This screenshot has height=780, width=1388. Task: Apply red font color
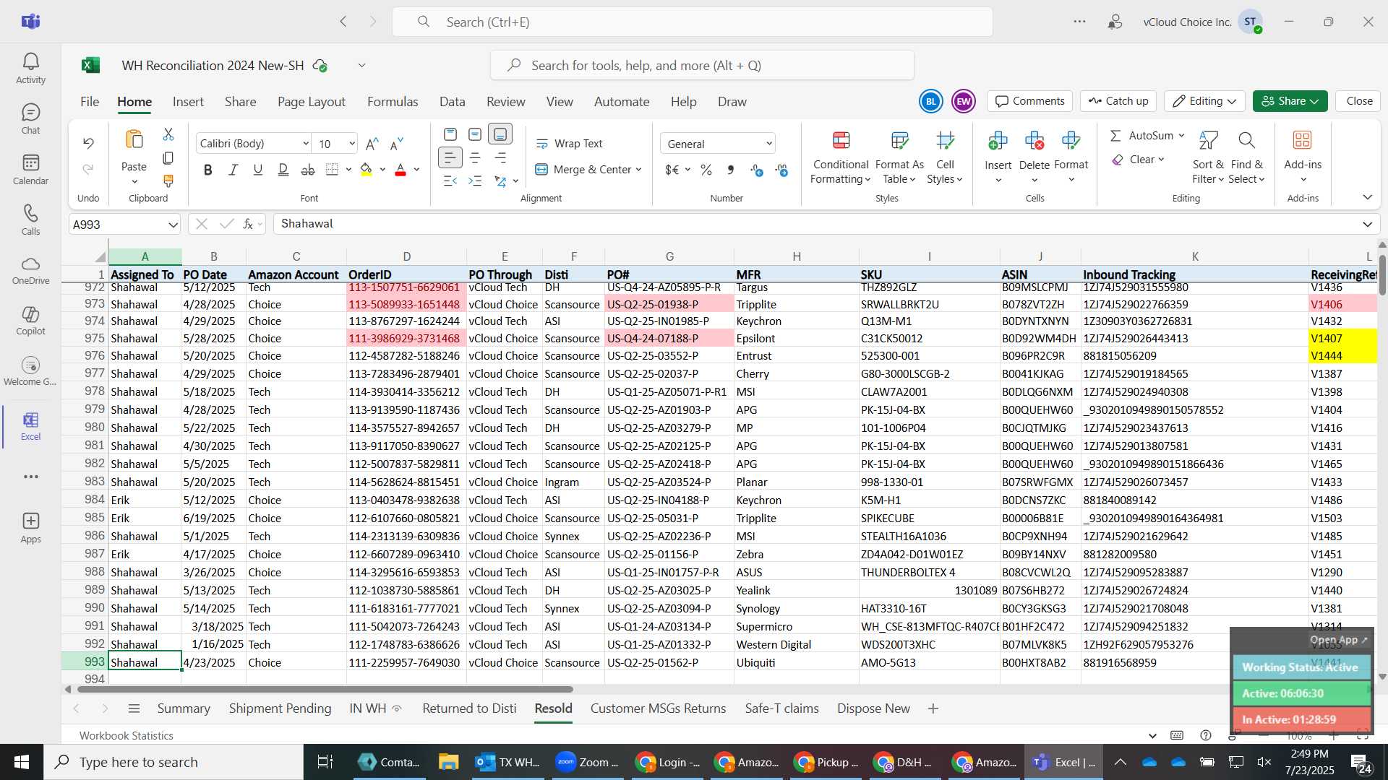(x=400, y=170)
